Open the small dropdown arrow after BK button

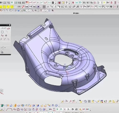101,3
